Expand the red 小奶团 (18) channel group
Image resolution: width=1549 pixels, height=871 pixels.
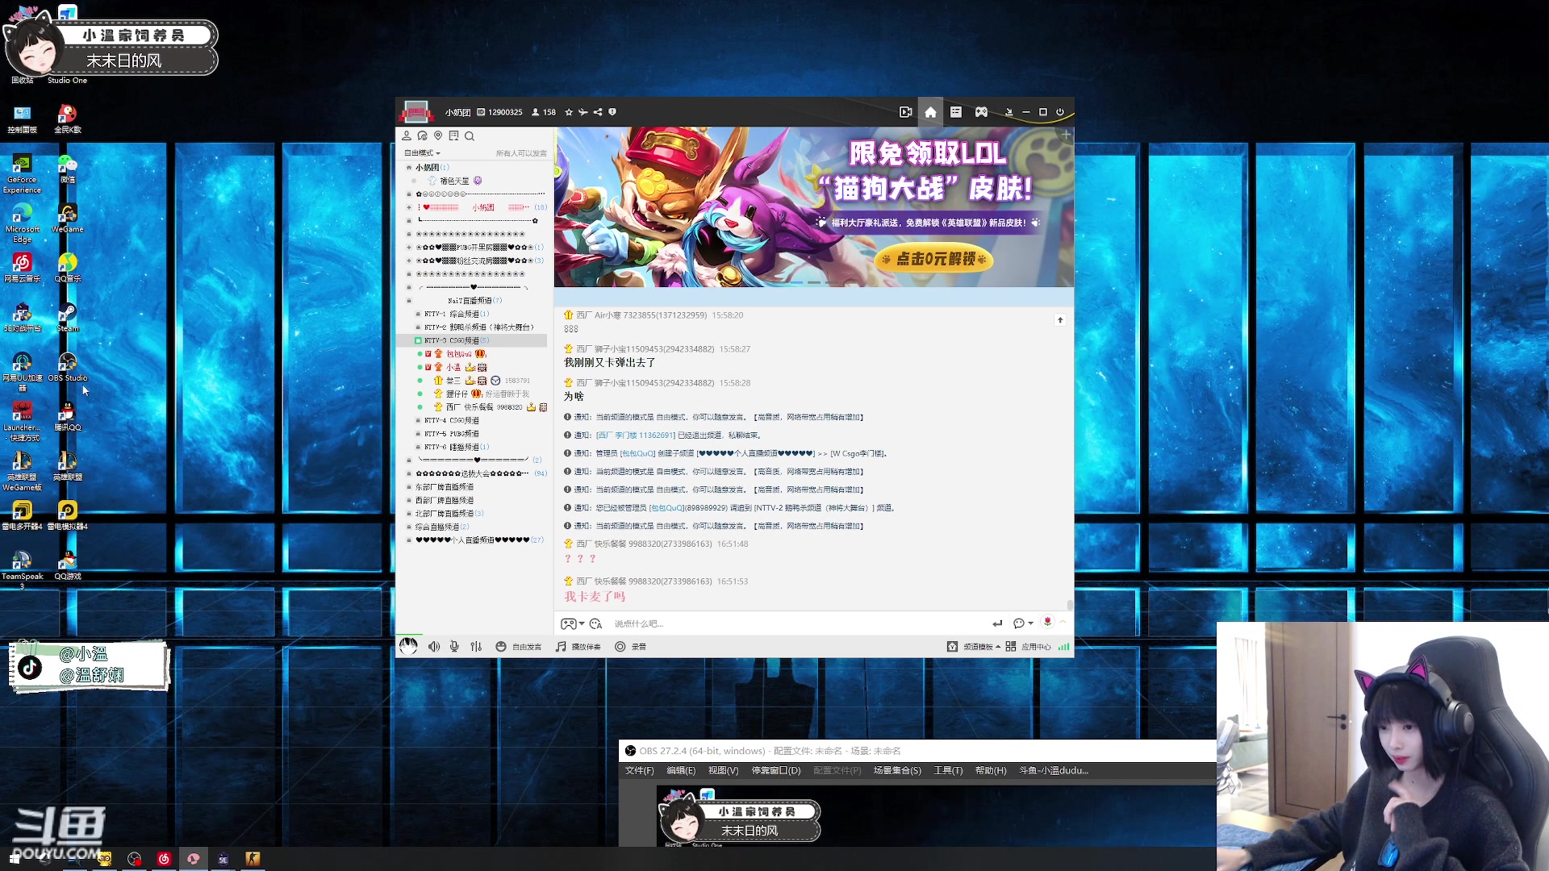pos(409,207)
